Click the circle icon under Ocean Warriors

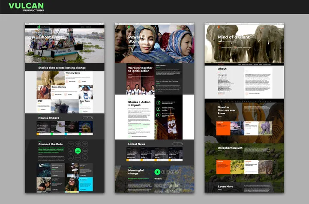point(53,94)
